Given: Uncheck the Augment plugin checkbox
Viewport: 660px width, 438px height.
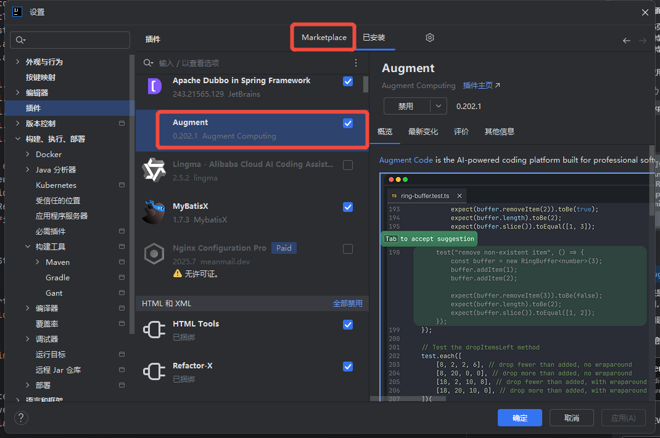Looking at the screenshot, I should click(348, 123).
